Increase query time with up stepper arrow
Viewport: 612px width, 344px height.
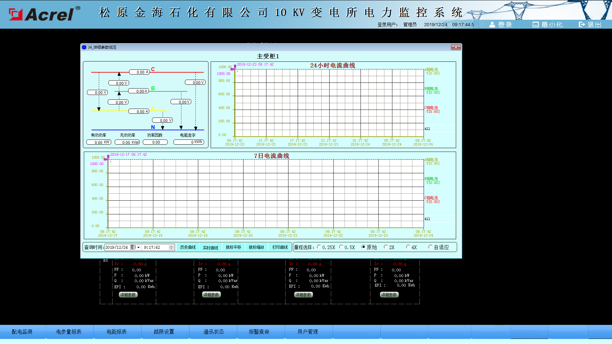point(171,246)
